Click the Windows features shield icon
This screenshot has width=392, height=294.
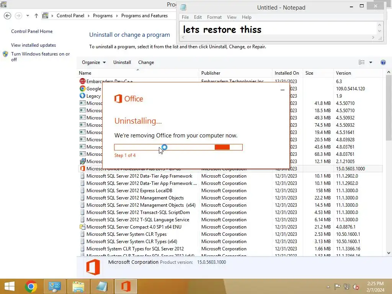5,54
